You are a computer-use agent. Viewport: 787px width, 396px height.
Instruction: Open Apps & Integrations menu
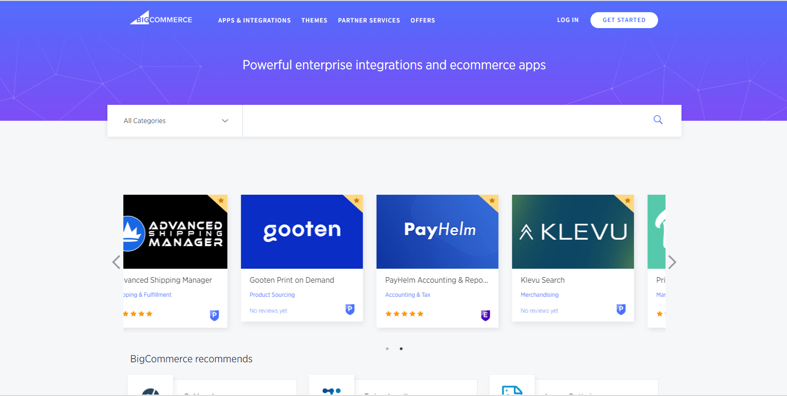click(x=254, y=21)
